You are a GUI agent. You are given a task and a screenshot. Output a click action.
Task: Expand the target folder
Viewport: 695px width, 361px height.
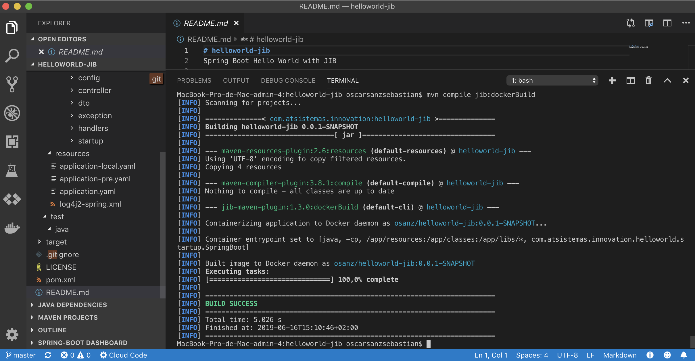click(56, 242)
